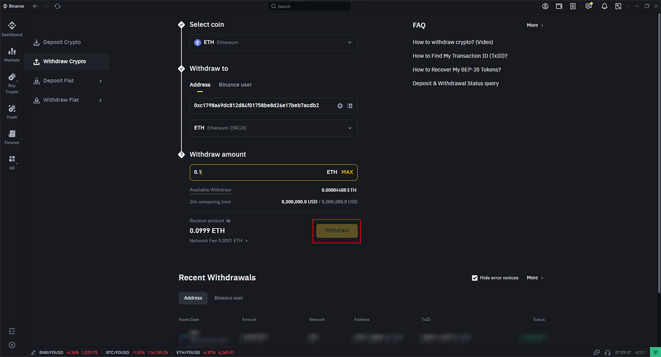Open the Ethereum (ERC20) network dropdown

click(274, 128)
